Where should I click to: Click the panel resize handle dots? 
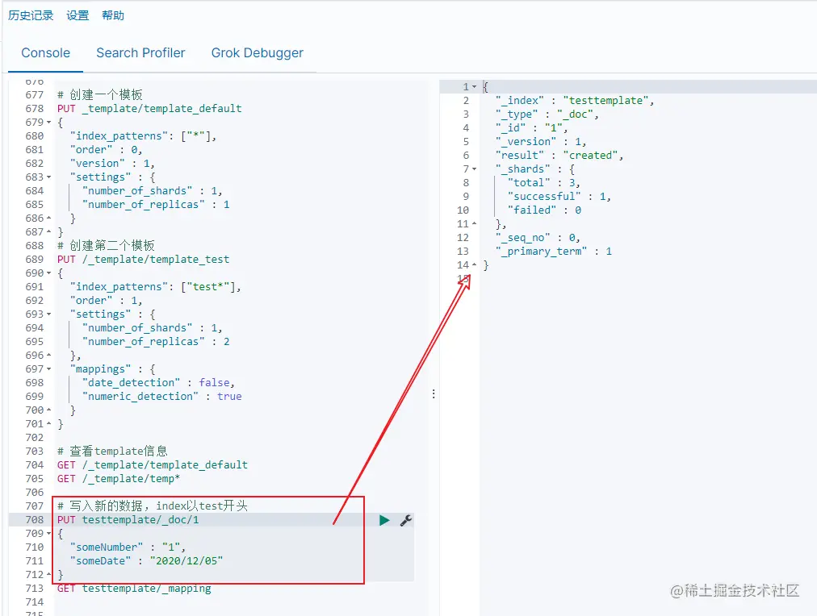point(434,393)
